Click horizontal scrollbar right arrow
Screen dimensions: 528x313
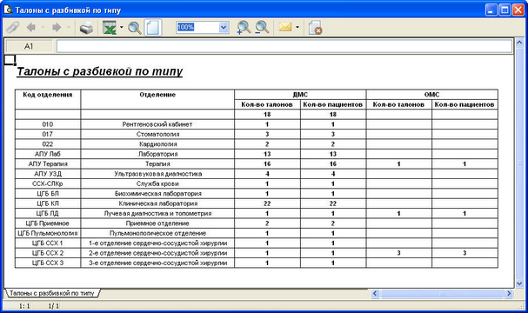click(x=509, y=294)
